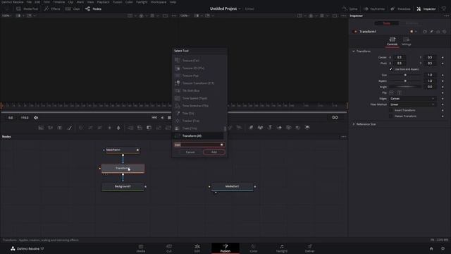Click versions icon in Transform1 header

[x=425, y=31]
